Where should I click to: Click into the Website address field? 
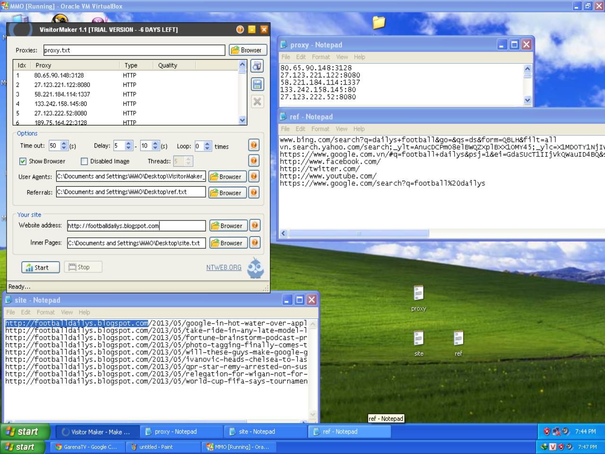coord(136,226)
